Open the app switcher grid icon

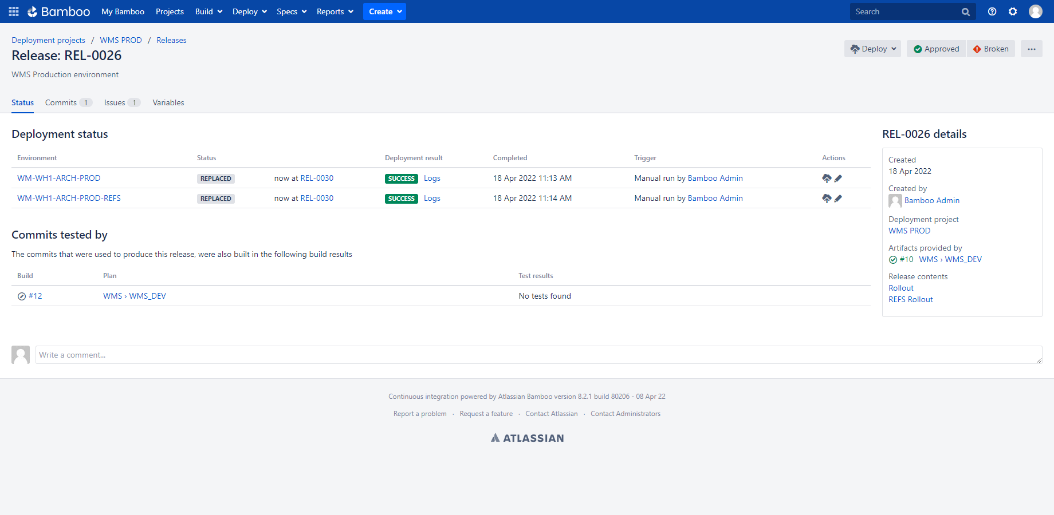(x=14, y=11)
